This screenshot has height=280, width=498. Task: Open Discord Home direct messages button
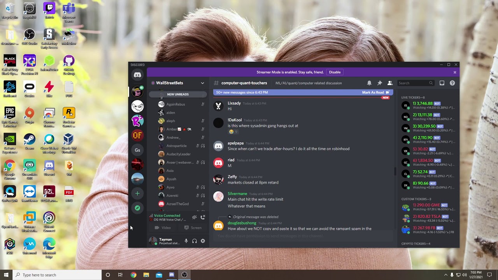pos(137,75)
